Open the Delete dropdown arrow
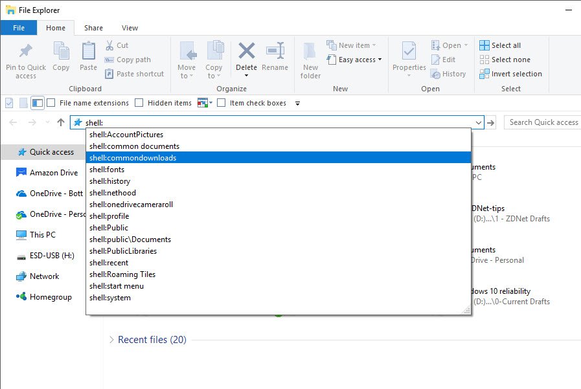Screen dimensions: 581x389 pos(246,76)
